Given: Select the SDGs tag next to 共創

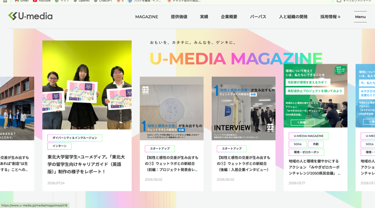Looking at the screenshot, I should point(298,144).
